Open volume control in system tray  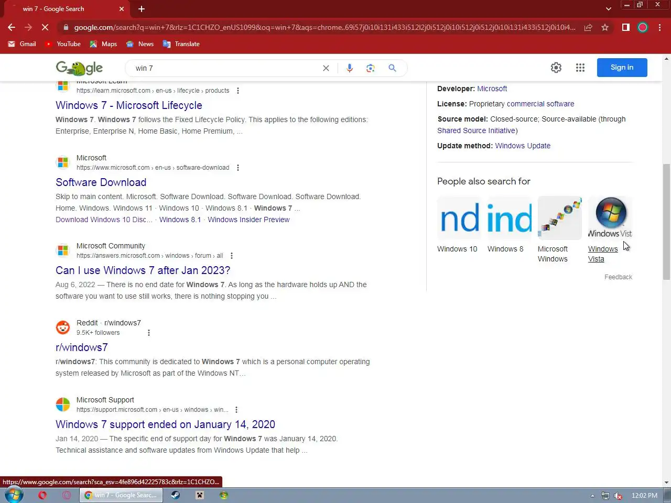(619, 496)
